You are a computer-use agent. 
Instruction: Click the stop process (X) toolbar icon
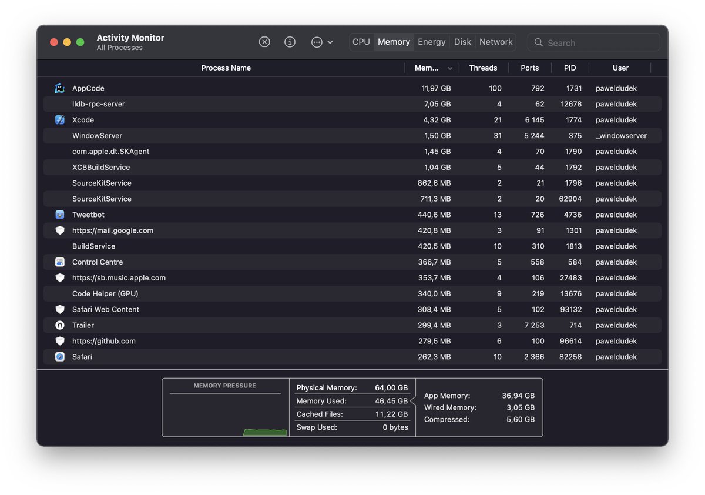(264, 42)
